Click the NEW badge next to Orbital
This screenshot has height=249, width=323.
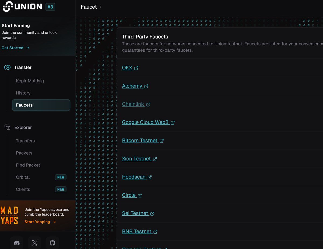pyautogui.click(x=61, y=177)
